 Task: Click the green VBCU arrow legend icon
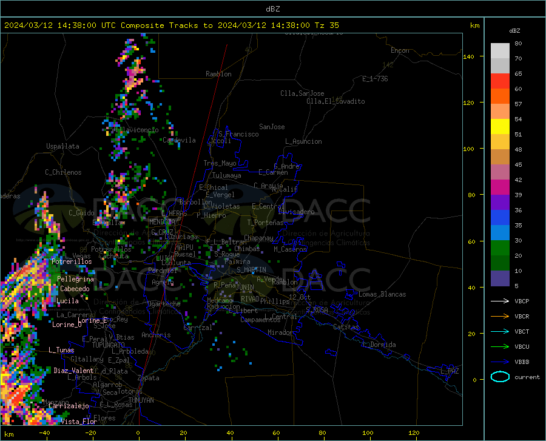point(500,346)
